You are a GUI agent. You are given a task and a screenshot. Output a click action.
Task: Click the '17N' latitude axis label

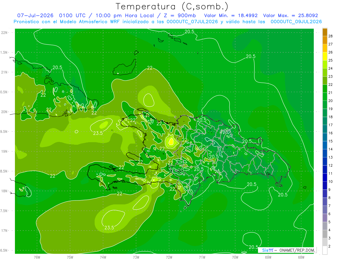click(x=4, y=231)
